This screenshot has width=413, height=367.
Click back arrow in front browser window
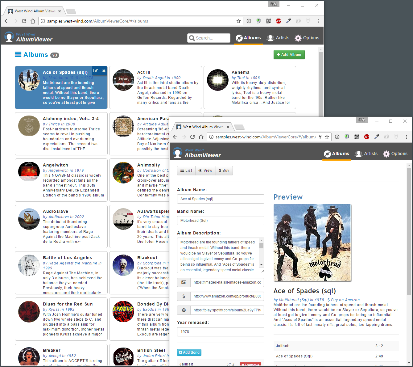pos(175,137)
